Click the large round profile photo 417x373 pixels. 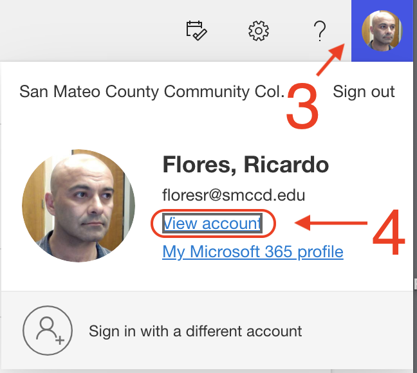pos(79,206)
